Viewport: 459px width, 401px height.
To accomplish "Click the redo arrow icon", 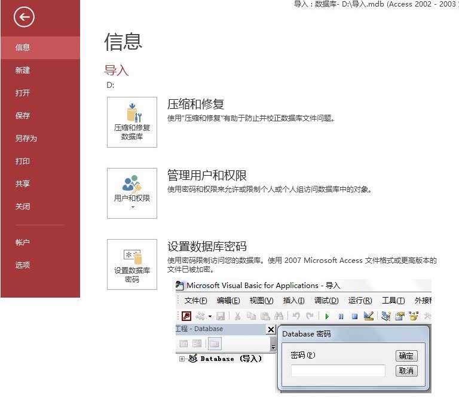I will [310, 316].
